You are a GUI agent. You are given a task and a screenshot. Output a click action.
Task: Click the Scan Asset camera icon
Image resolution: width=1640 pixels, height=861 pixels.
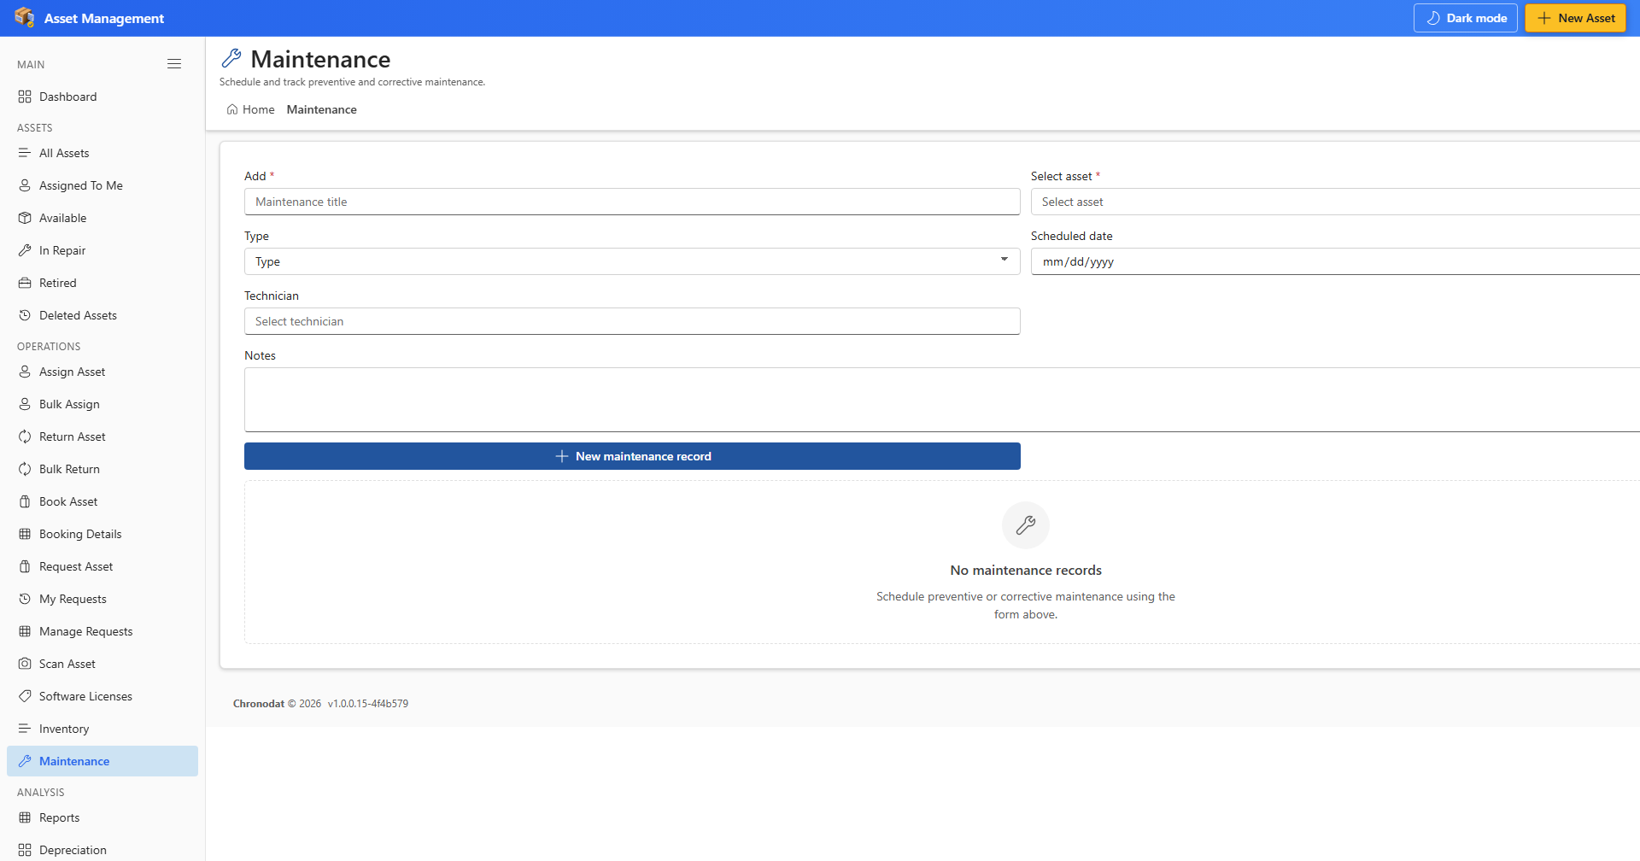point(25,664)
